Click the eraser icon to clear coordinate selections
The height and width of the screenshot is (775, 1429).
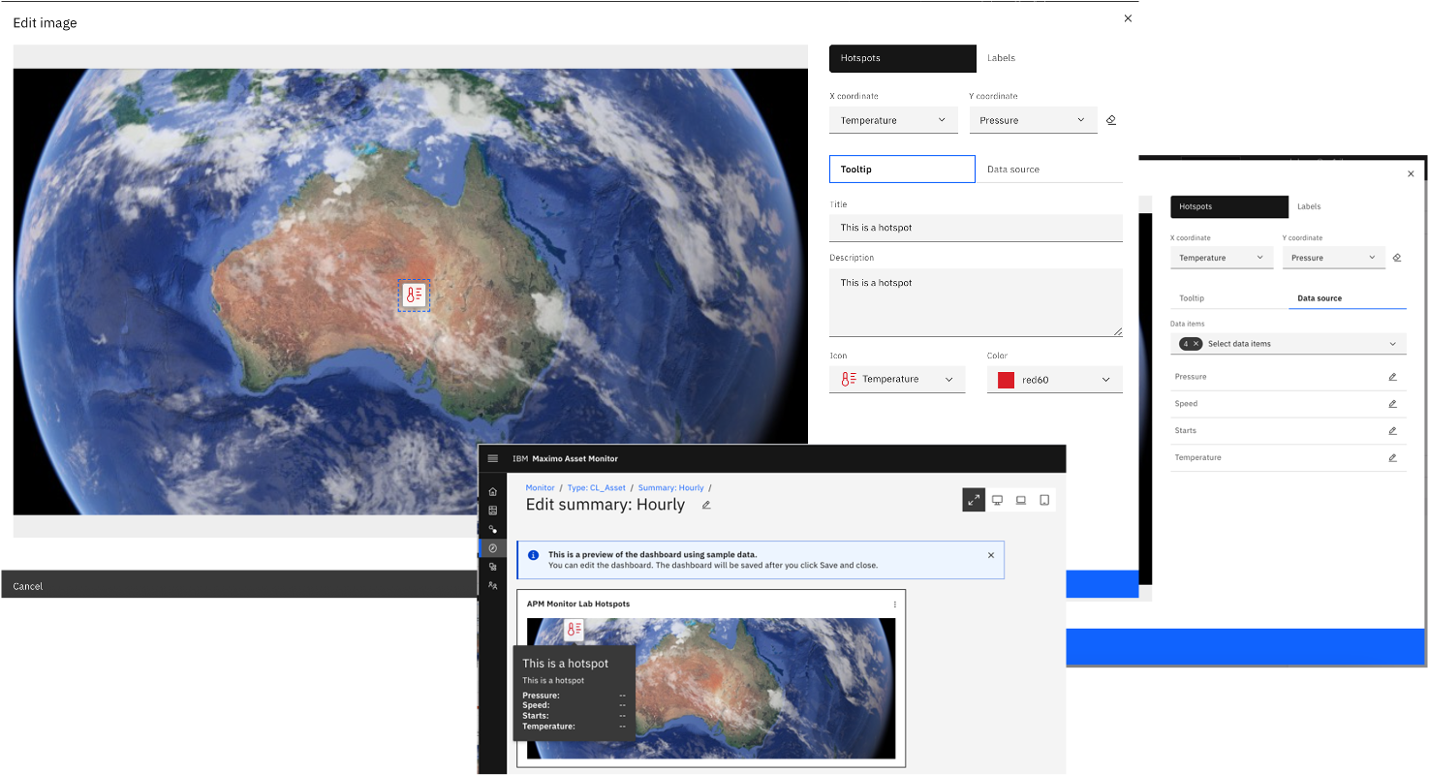point(1110,119)
